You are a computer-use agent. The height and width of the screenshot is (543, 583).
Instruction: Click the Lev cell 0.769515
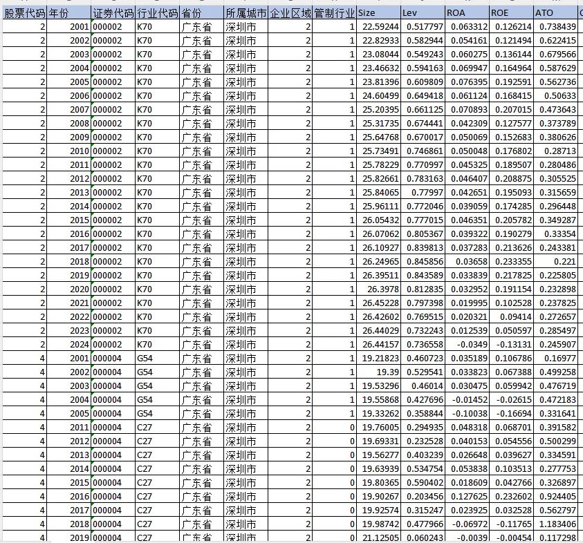click(x=423, y=317)
